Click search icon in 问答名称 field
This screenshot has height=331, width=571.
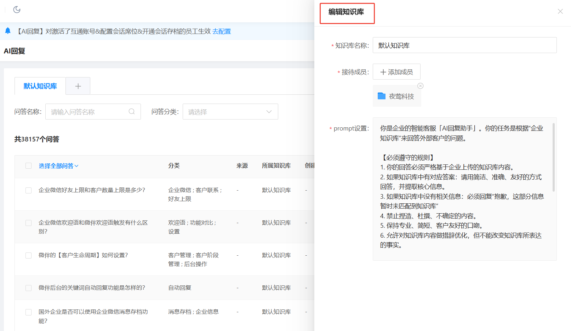132,112
